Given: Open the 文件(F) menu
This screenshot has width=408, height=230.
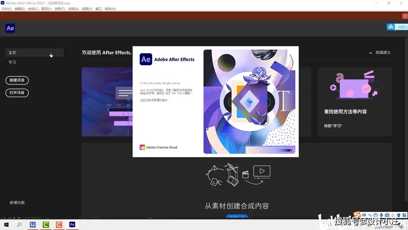Looking at the screenshot, I should pyautogui.click(x=7, y=9).
